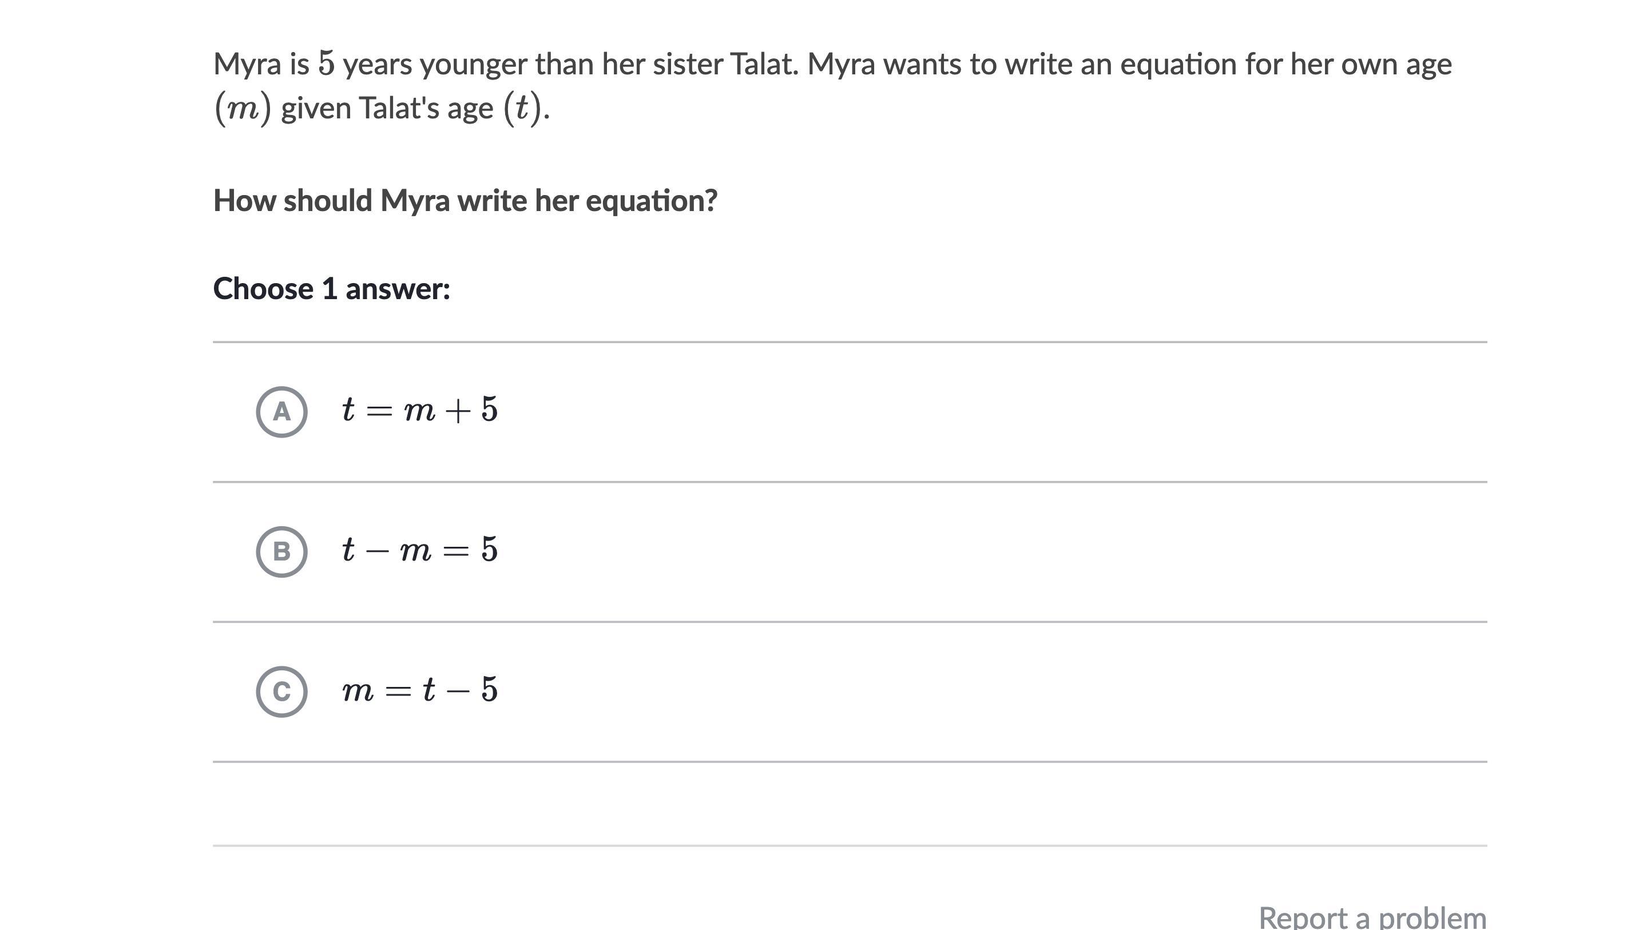The height and width of the screenshot is (930, 1639).
Task: Pick the equation m = t − 5
Action: (x=419, y=690)
